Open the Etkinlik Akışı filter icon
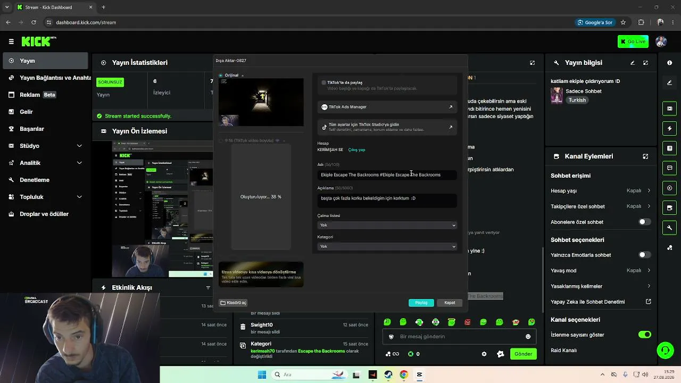The image size is (681, 383). pyautogui.click(x=208, y=288)
